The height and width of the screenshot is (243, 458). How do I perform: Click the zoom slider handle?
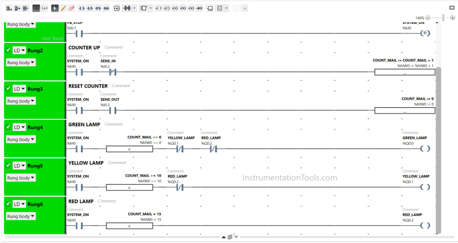pos(443,18)
